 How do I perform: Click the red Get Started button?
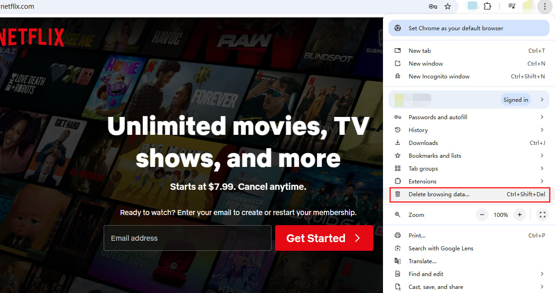coord(324,238)
